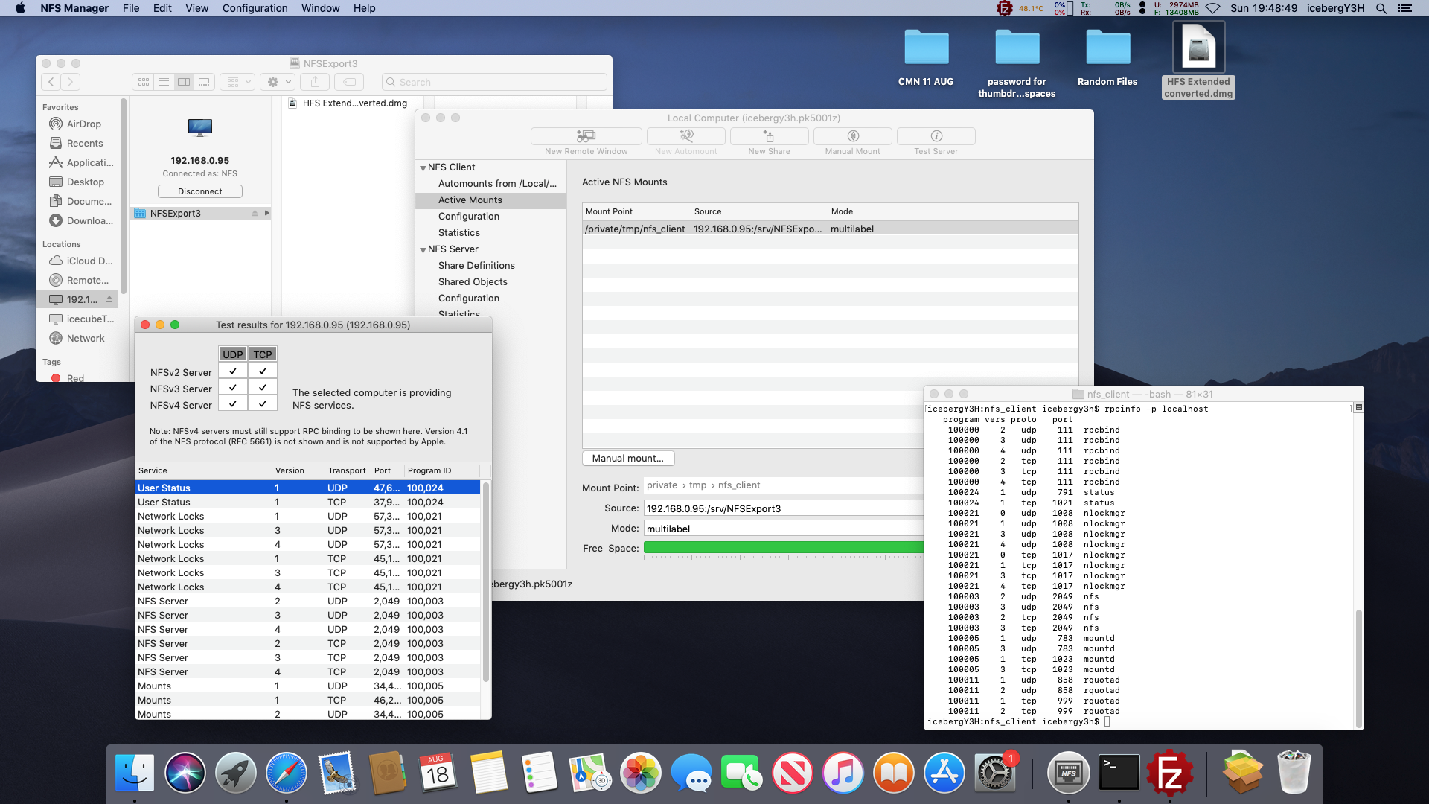The image size is (1429, 804).
Task: Click the Manual mount... button
Action: coord(627,458)
